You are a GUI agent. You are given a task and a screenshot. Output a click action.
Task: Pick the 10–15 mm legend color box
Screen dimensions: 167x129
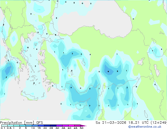pos(35,126)
